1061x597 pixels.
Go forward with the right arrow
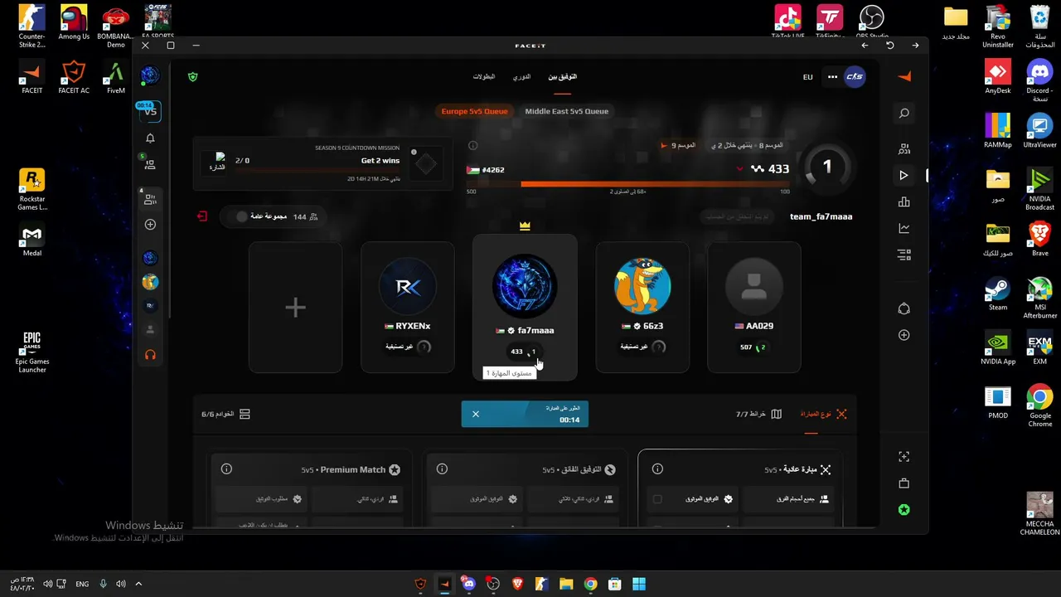tap(915, 46)
